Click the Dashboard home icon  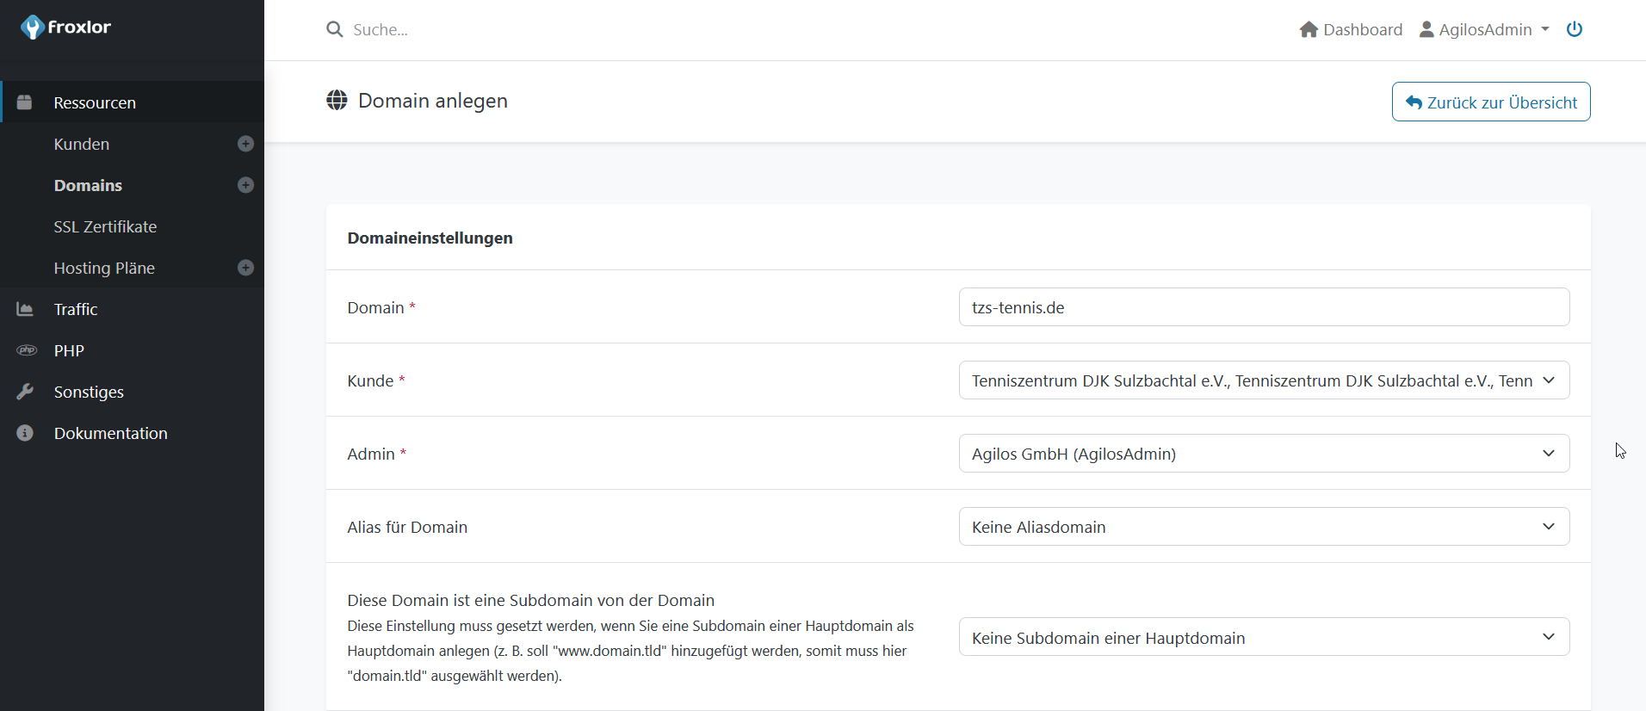[x=1309, y=29]
